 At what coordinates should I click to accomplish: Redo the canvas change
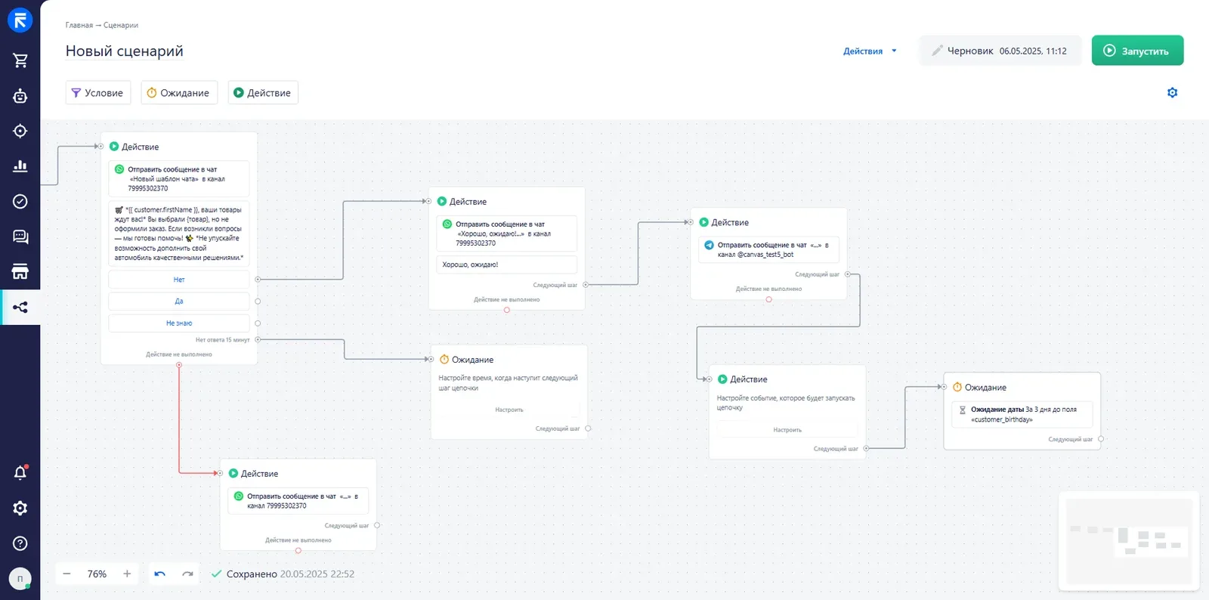[x=187, y=574]
